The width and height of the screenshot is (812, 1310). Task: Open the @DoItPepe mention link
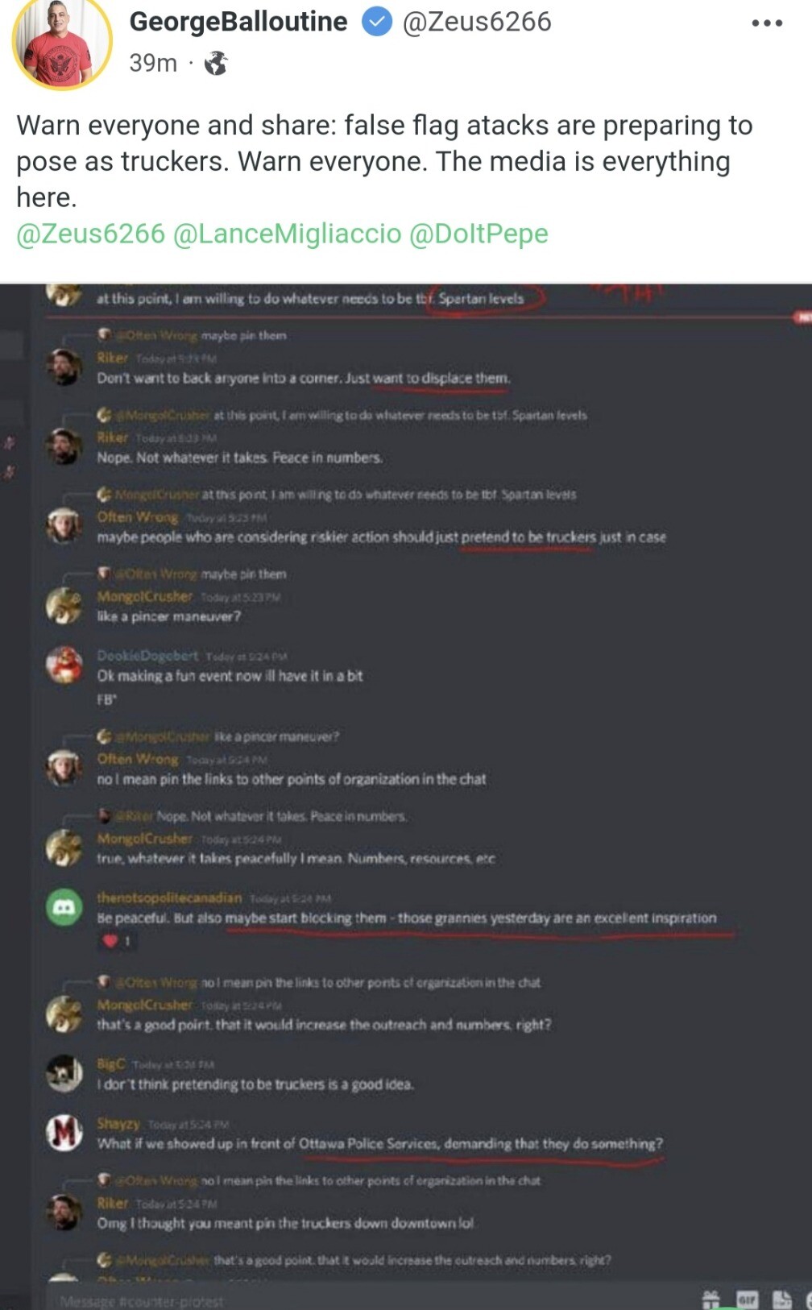pyautogui.click(x=478, y=234)
